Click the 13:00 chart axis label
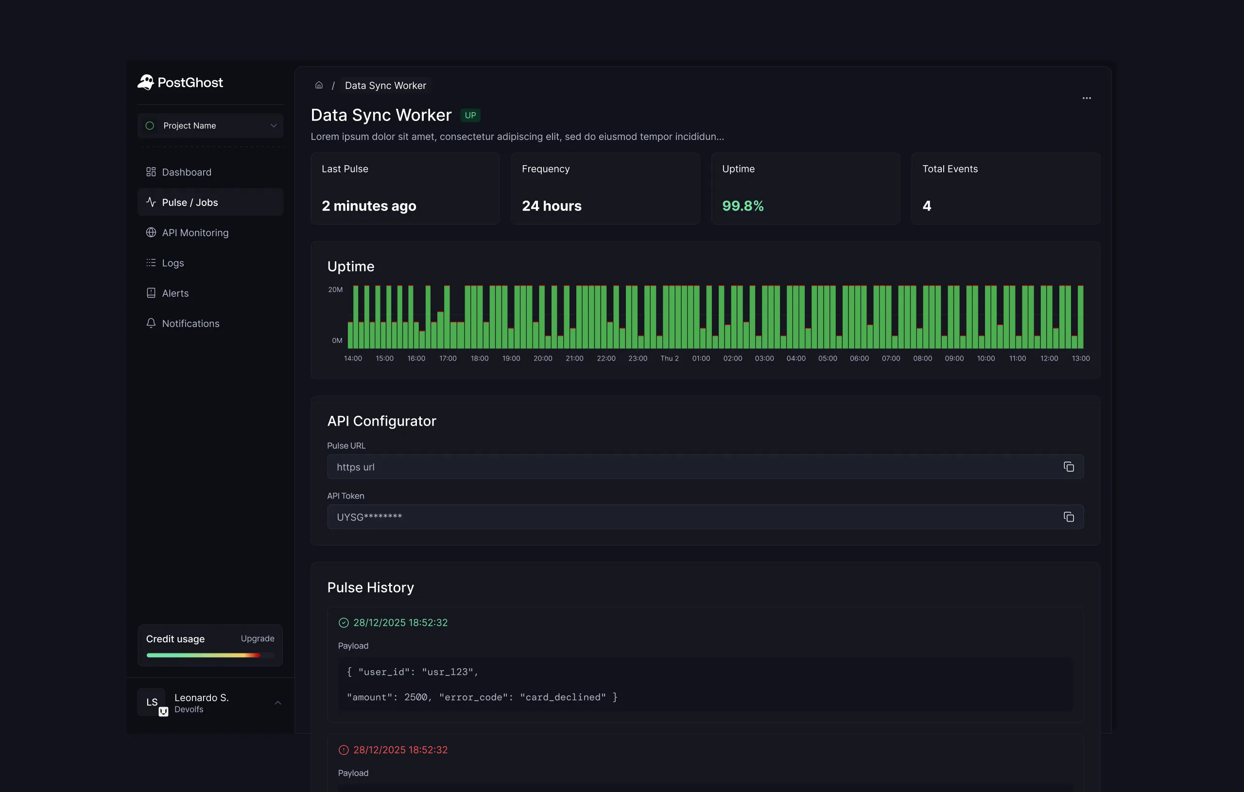This screenshot has height=792, width=1244. pyautogui.click(x=1081, y=359)
